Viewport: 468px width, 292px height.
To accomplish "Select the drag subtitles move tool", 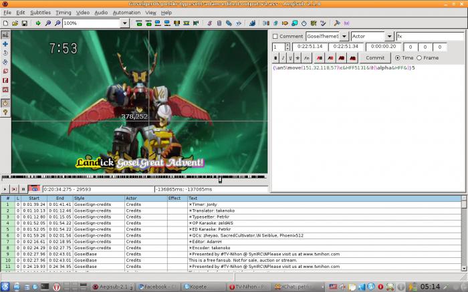I will point(5,44).
